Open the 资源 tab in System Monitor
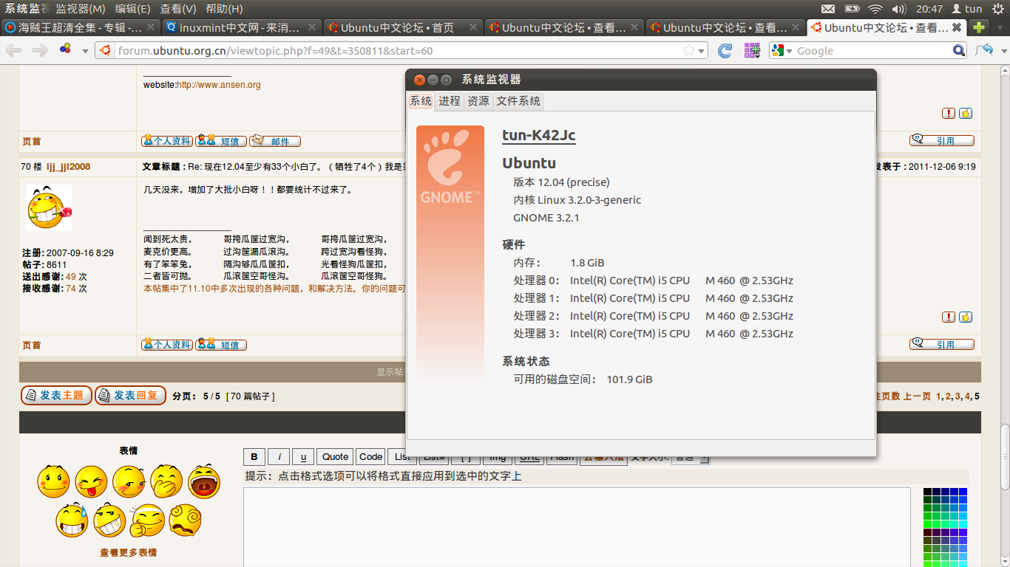 [478, 101]
